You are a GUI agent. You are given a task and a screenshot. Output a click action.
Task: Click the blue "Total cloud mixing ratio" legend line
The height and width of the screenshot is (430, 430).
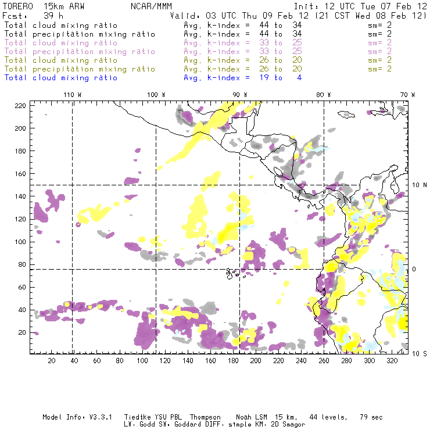click(61, 78)
